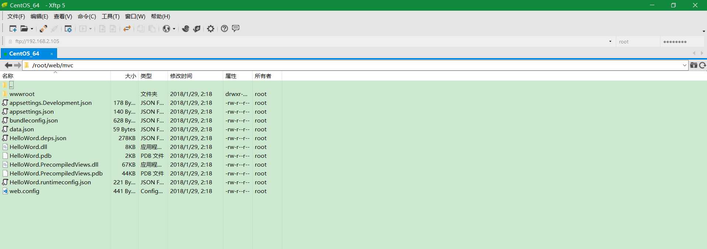Select HelloWord.runtimeconfig.json file
This screenshot has height=249, width=707.
click(50, 182)
